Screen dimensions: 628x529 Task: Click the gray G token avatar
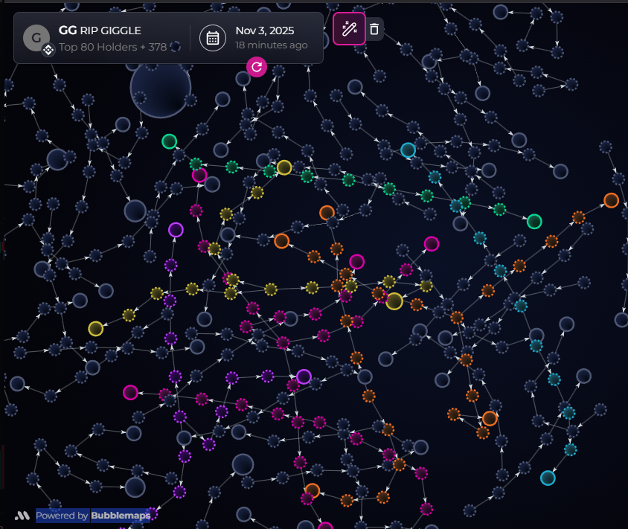pos(36,38)
